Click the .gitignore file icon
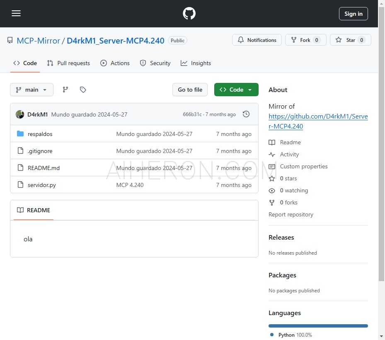385x340 pixels. click(20, 151)
